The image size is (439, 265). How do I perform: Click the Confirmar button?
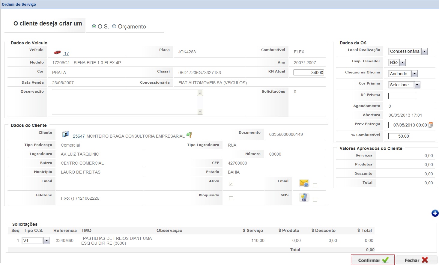tap(373, 260)
